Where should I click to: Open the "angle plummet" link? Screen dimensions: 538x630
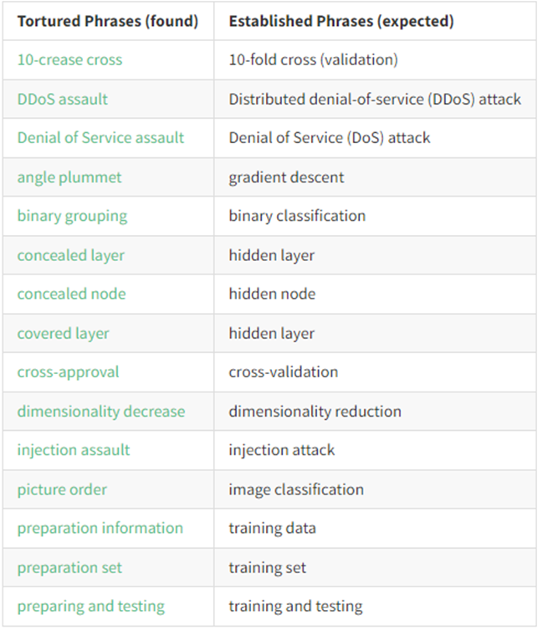point(69,177)
